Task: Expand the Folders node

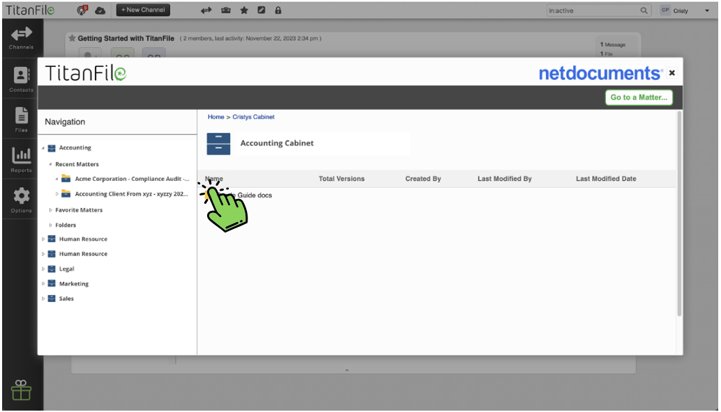Action: coord(50,225)
